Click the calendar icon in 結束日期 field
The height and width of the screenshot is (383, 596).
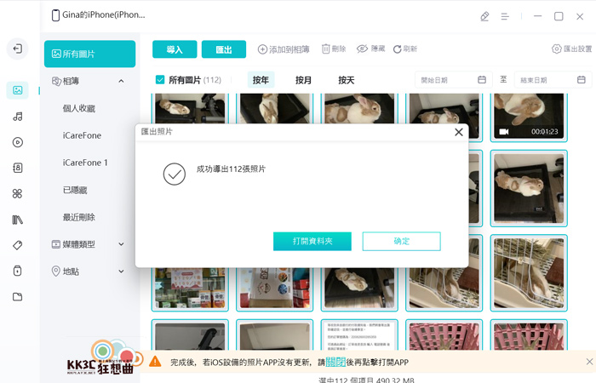tap(582, 80)
